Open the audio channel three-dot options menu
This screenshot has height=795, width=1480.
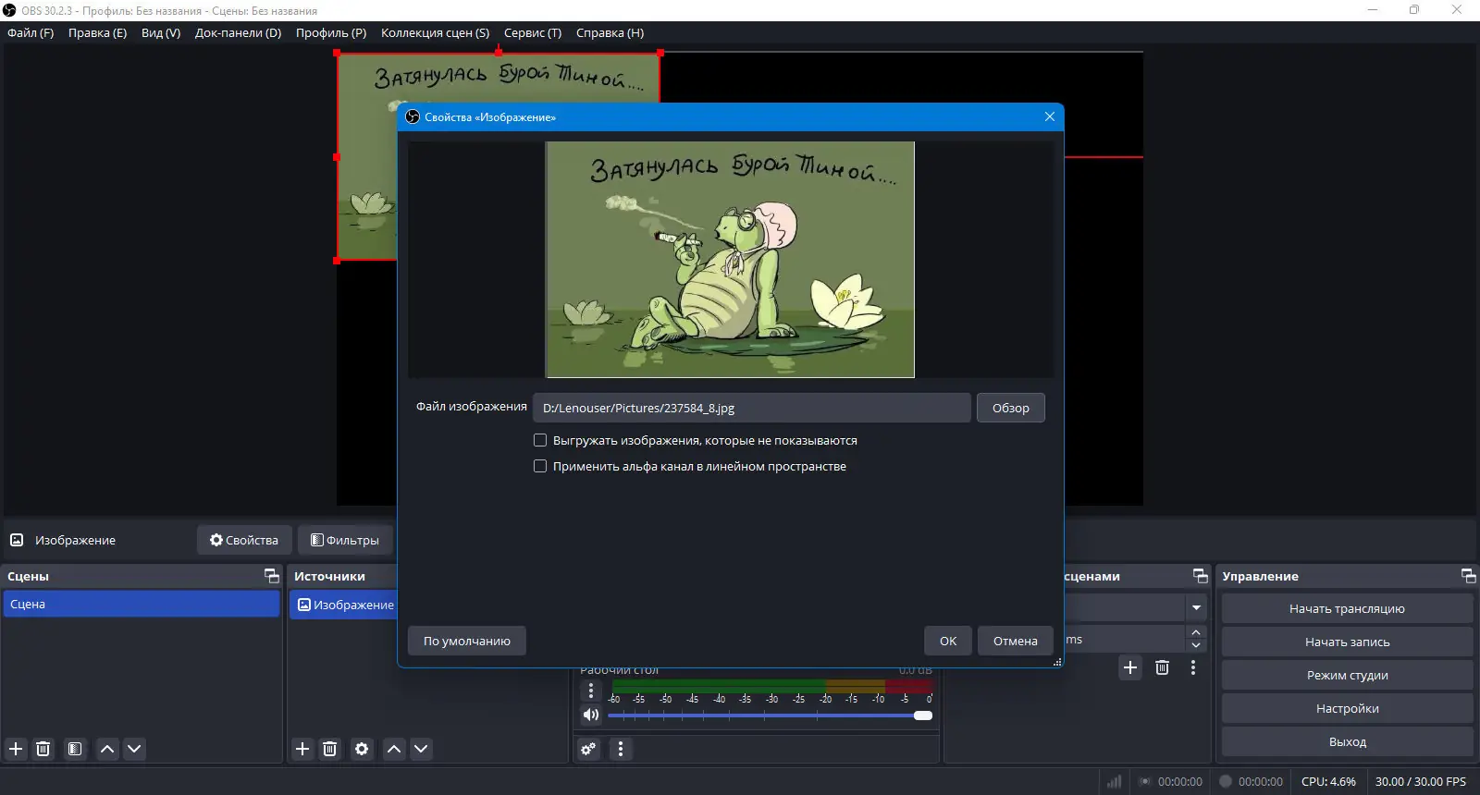point(591,691)
